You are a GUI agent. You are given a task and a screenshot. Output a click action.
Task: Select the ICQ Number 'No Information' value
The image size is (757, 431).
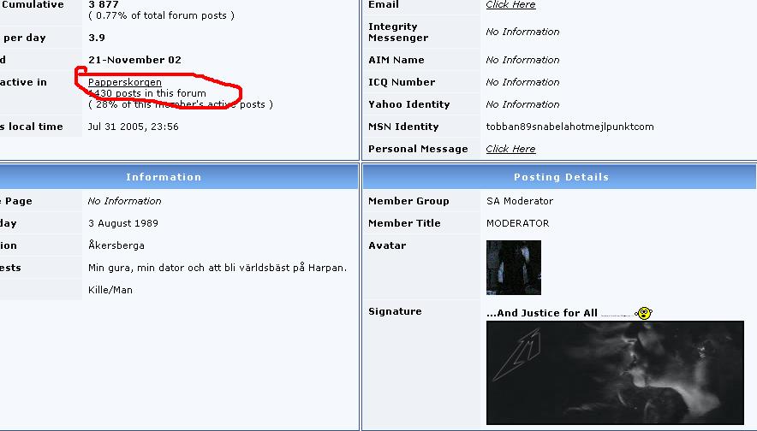522,82
